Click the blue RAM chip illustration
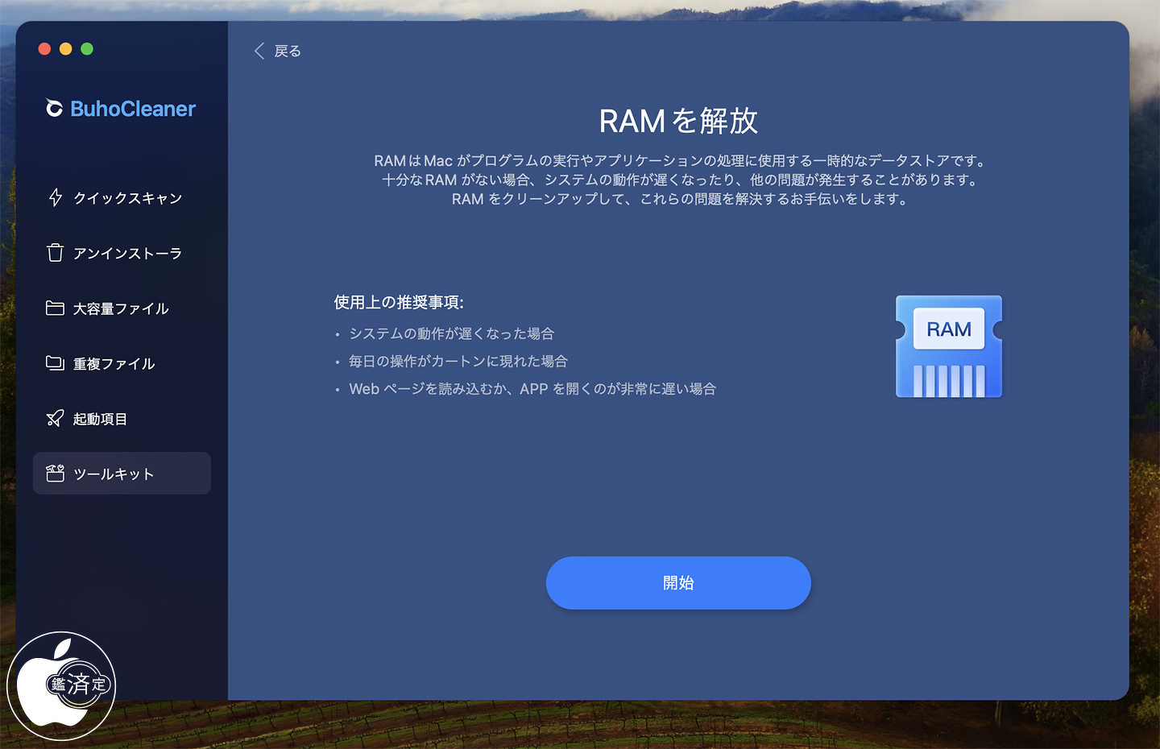 pos(949,346)
